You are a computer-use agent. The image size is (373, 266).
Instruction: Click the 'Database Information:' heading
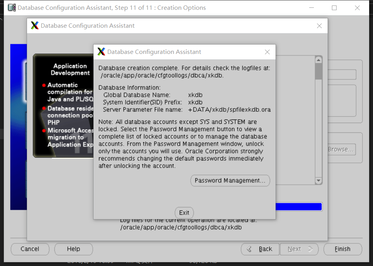tap(130, 87)
